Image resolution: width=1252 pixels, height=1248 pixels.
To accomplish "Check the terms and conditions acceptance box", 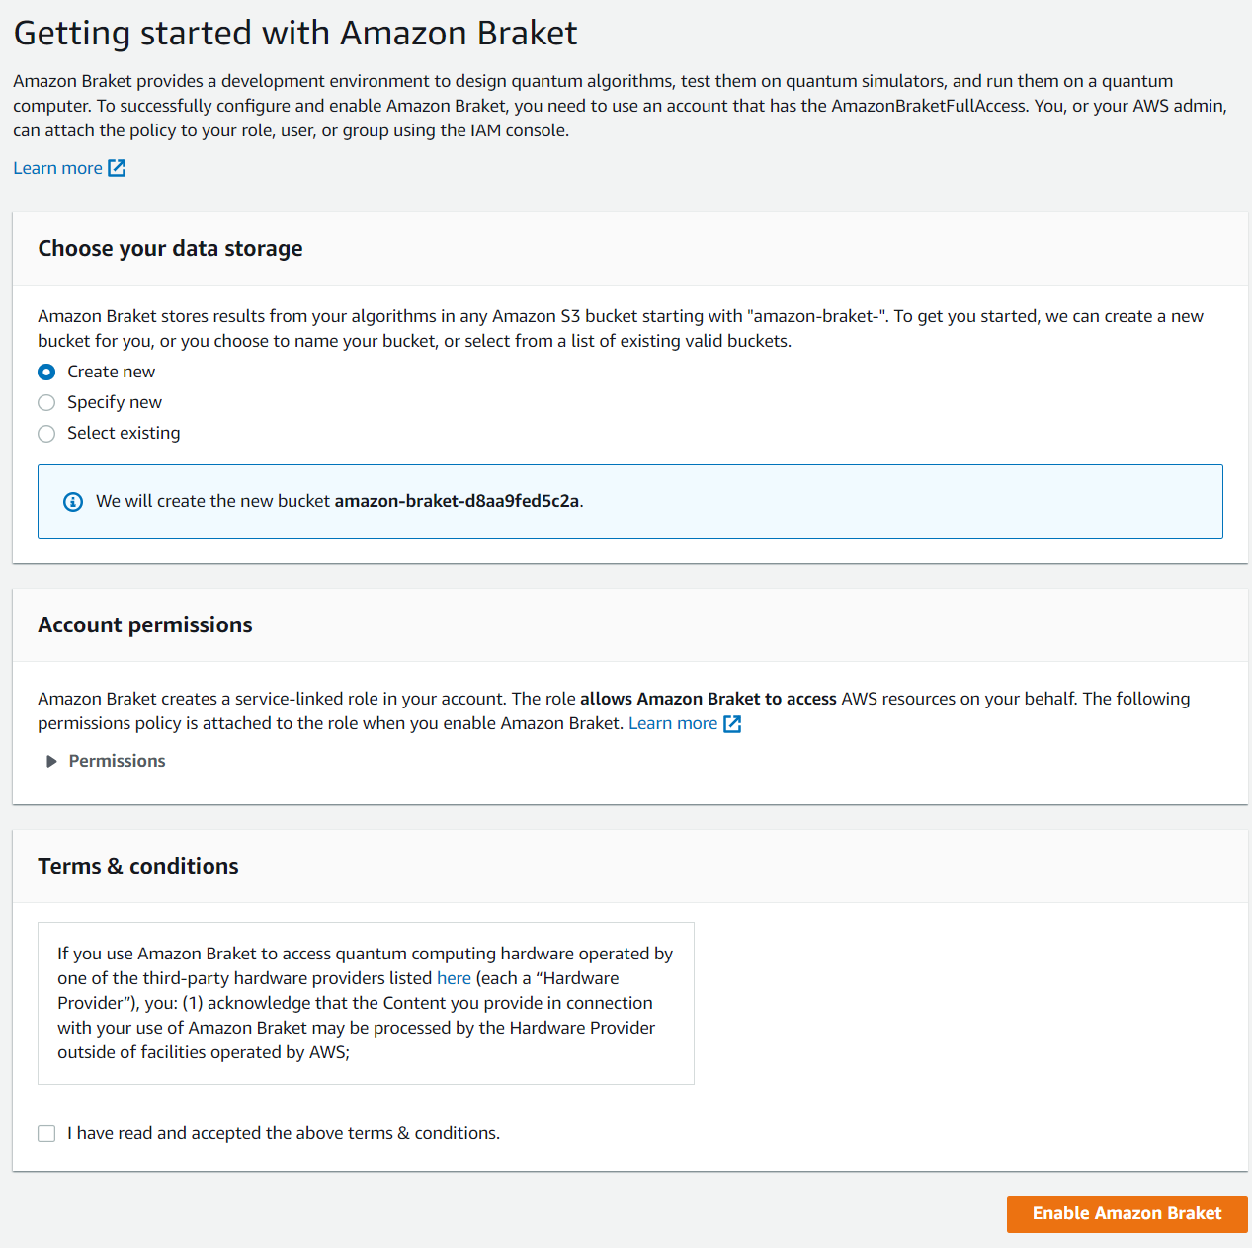I will [x=46, y=1133].
